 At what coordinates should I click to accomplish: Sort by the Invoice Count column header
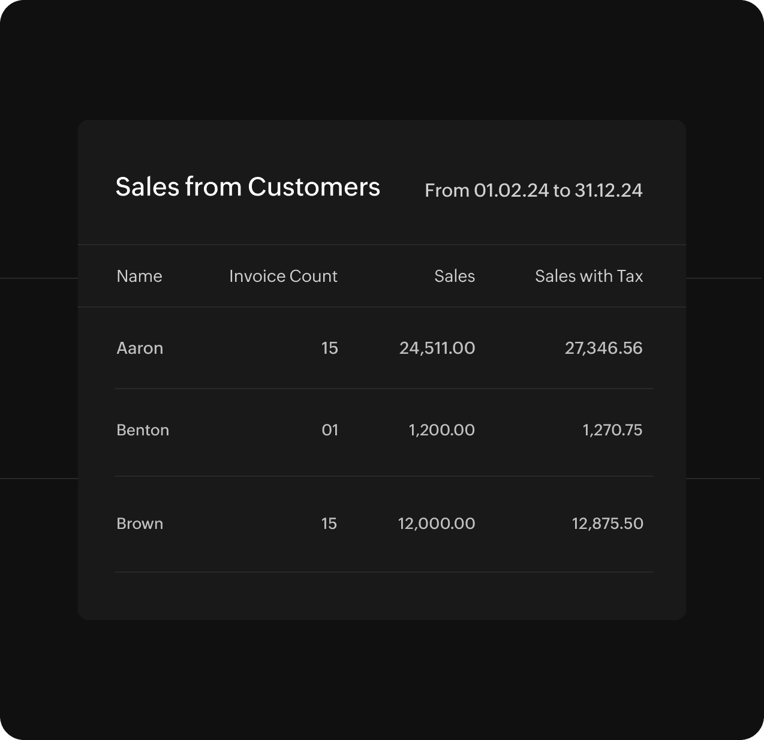[283, 276]
